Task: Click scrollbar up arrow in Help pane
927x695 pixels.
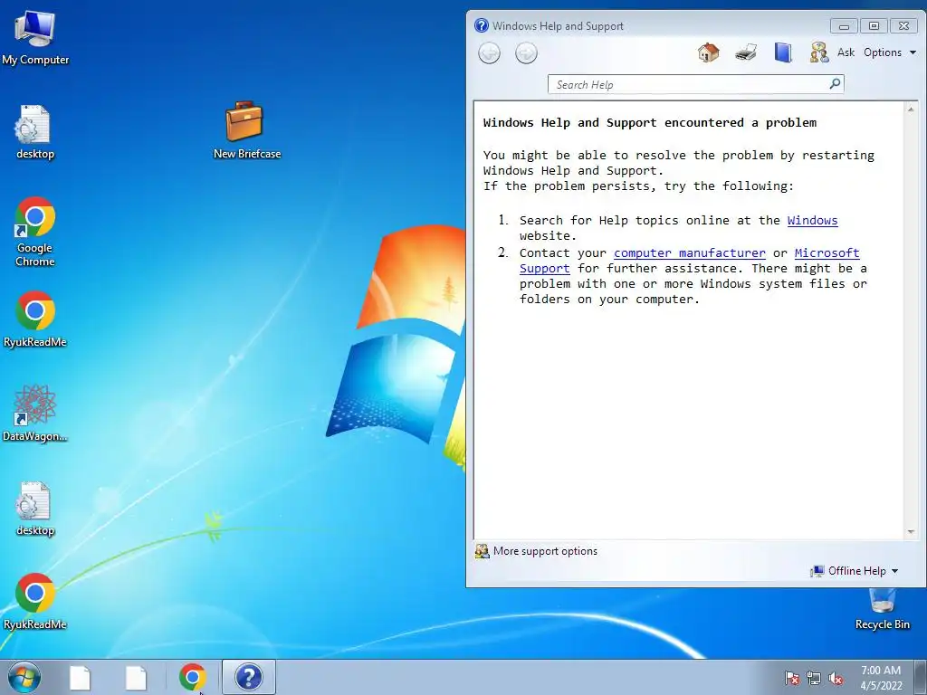Action: pyautogui.click(x=911, y=109)
